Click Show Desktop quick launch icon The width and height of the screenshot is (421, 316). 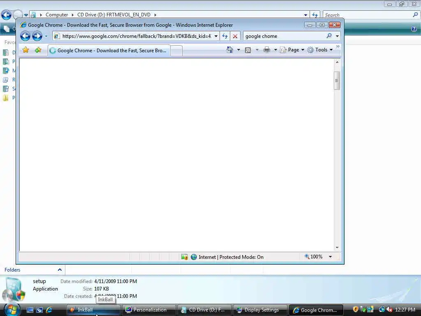[30, 310]
